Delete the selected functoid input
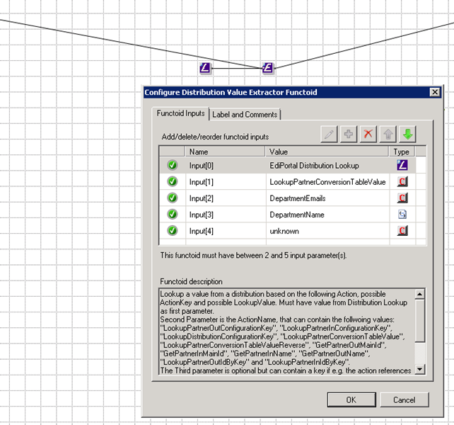The image size is (454, 425). 368,135
